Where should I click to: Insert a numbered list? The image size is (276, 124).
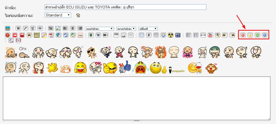(196, 35)
